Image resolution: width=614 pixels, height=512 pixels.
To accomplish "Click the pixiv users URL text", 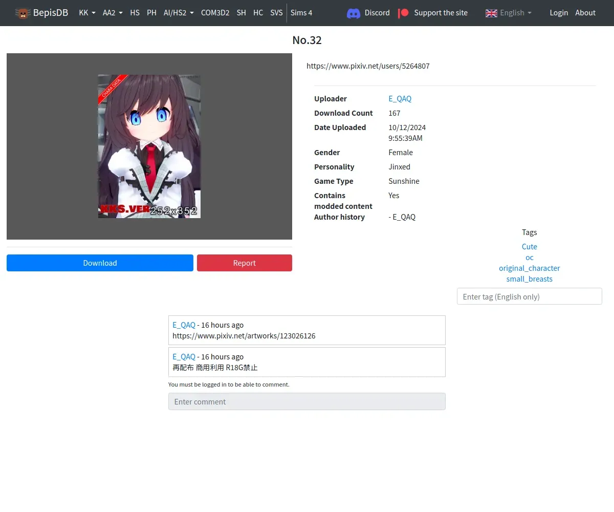I will click(368, 66).
